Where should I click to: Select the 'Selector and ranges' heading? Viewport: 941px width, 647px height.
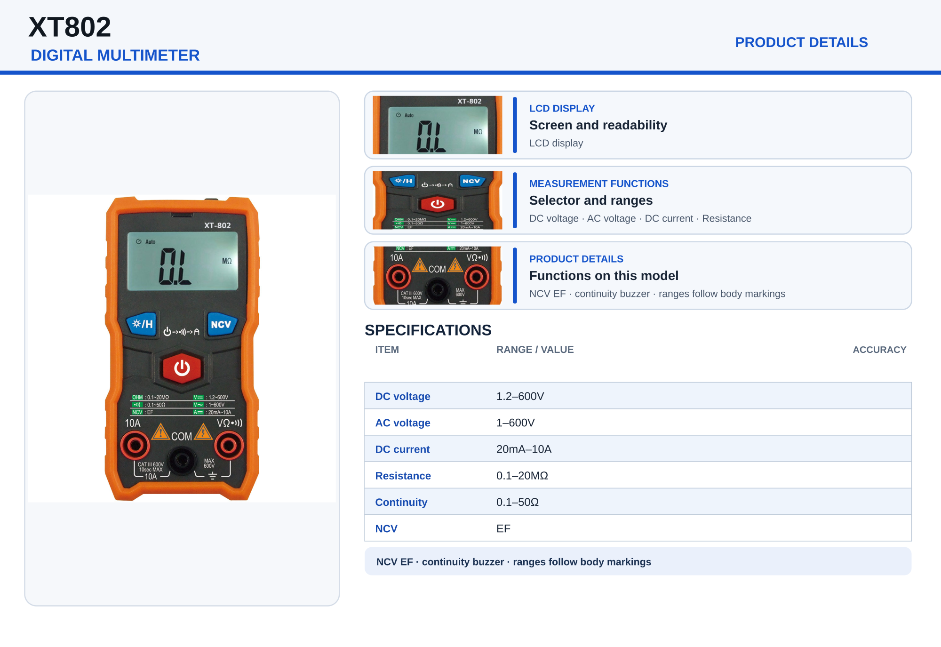[x=591, y=200]
